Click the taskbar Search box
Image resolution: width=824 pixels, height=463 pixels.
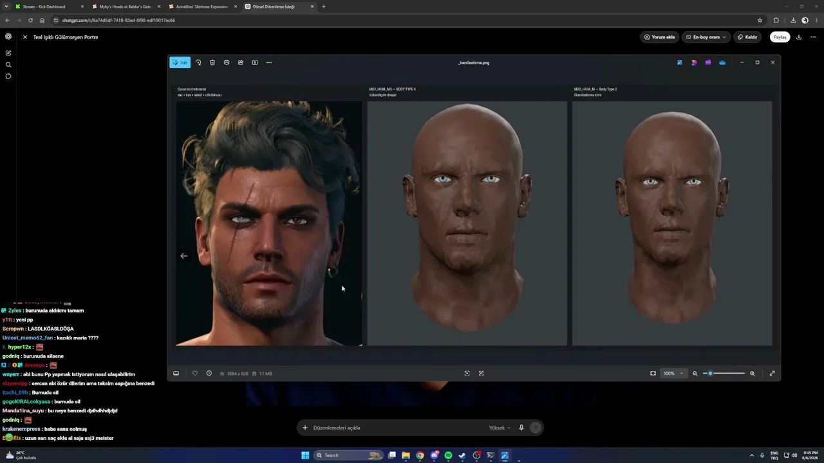pos(349,455)
